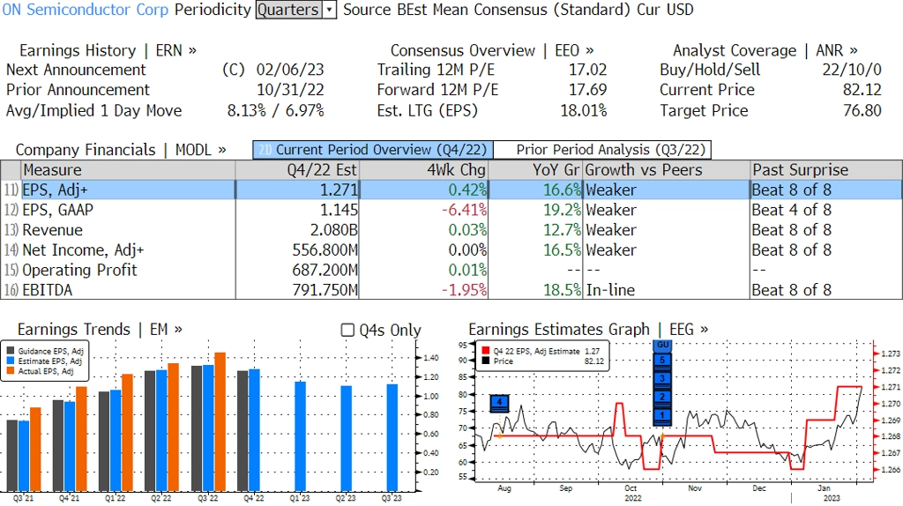This screenshot has width=903, height=506.
Task: Click the Measure column header
Action: point(128,170)
